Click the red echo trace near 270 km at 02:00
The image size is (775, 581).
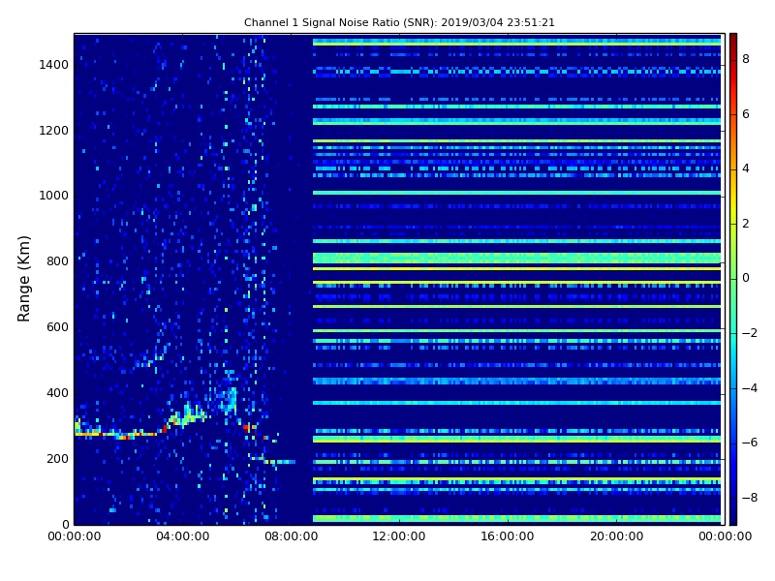[x=127, y=438]
